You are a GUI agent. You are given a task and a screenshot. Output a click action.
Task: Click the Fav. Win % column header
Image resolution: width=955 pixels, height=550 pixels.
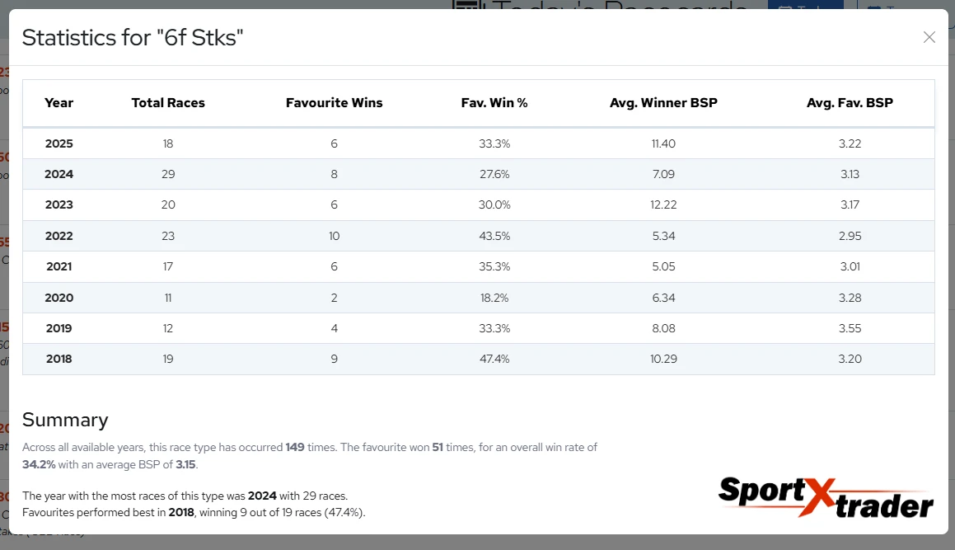(x=494, y=103)
